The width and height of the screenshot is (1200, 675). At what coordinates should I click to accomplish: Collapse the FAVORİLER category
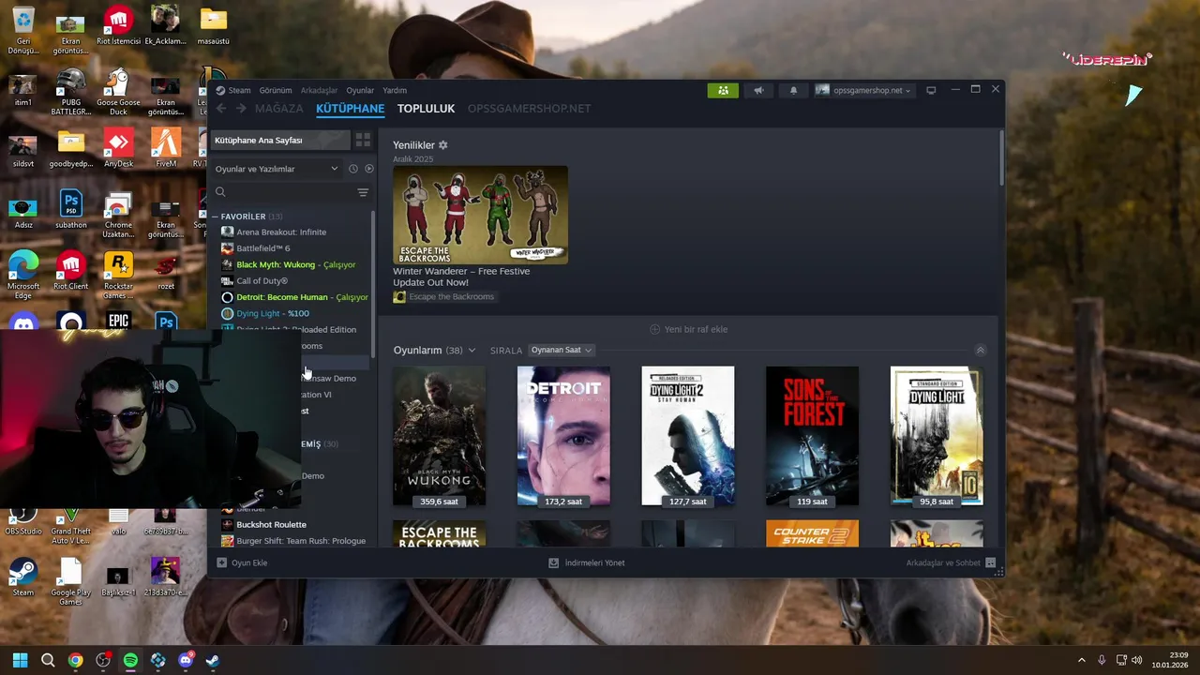[x=215, y=217]
